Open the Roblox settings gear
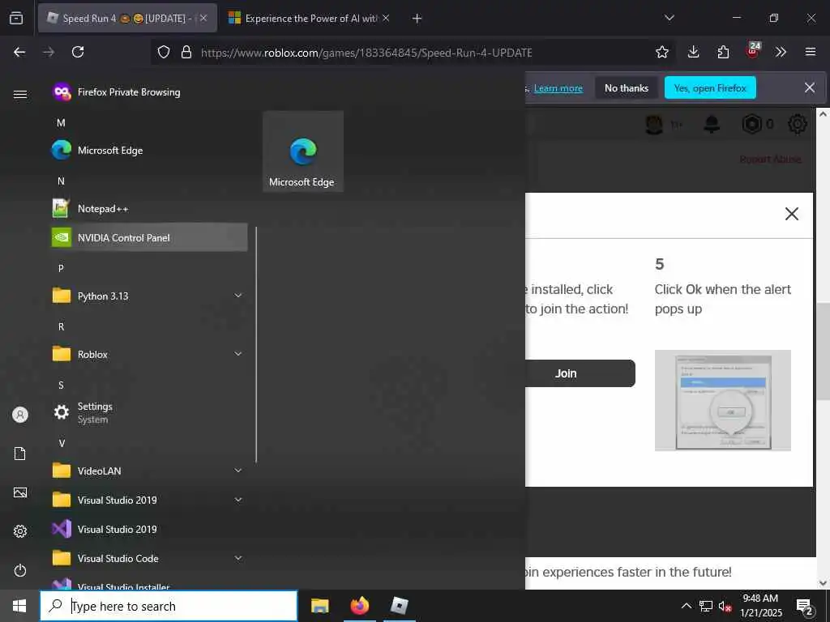830x622 pixels. 798,124
